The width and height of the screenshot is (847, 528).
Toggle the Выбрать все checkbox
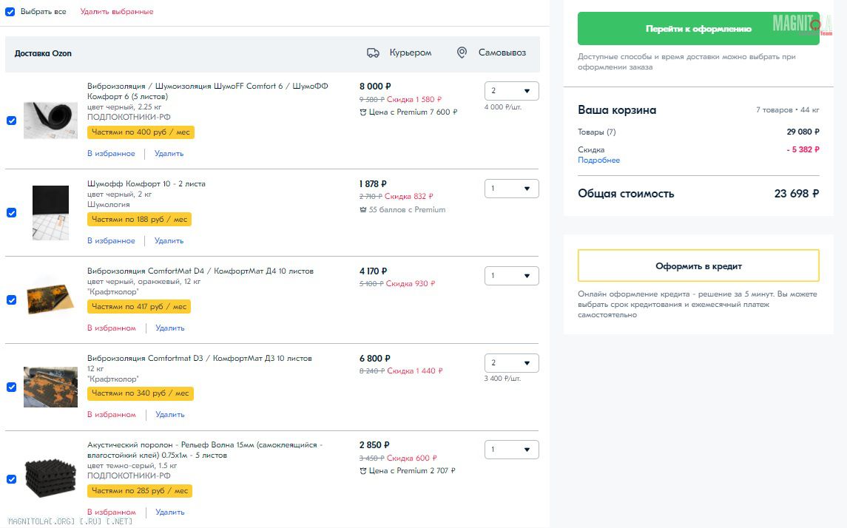10,11
